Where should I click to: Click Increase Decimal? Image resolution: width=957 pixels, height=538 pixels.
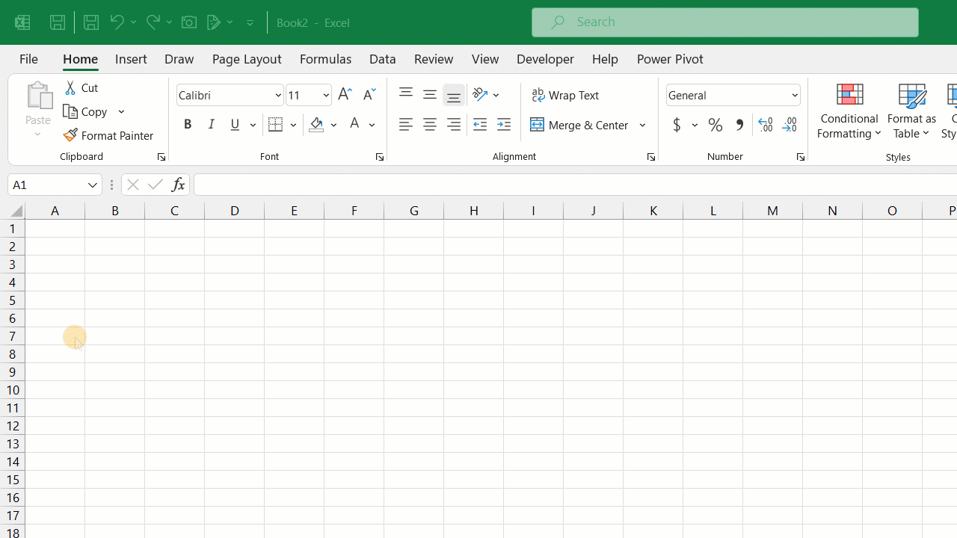coord(765,125)
